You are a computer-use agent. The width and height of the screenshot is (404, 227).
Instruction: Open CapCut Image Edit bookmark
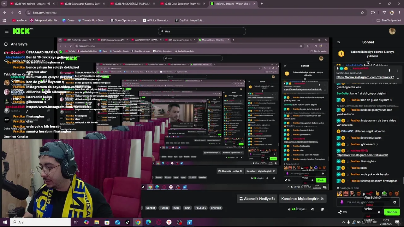[189, 20]
